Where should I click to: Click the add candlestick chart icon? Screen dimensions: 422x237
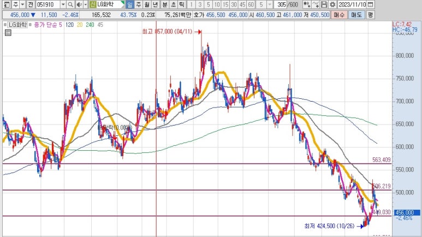click(x=307, y=4)
